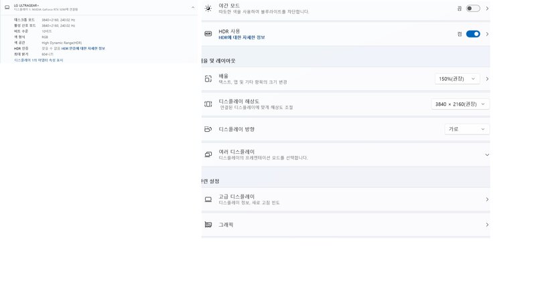Open the 가로 orientation dropdown

[x=467, y=129]
